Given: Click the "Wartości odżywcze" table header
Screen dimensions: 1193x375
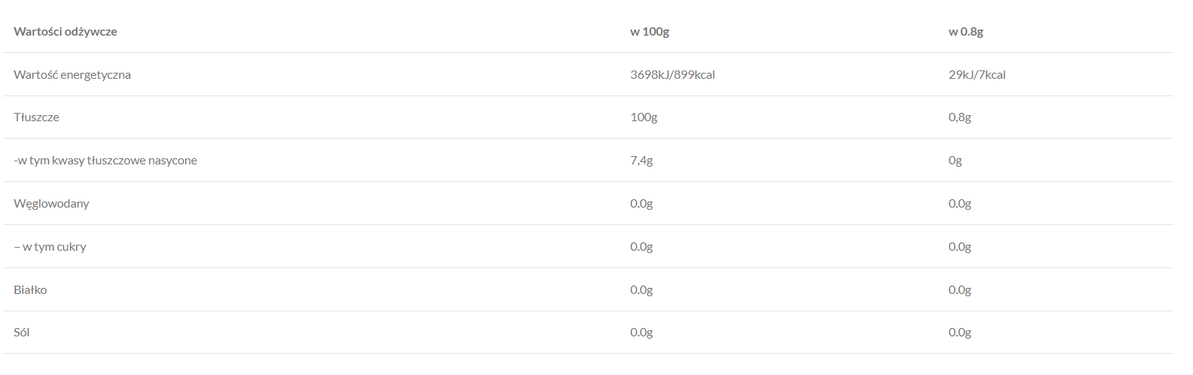Looking at the screenshot, I should 65,32.
